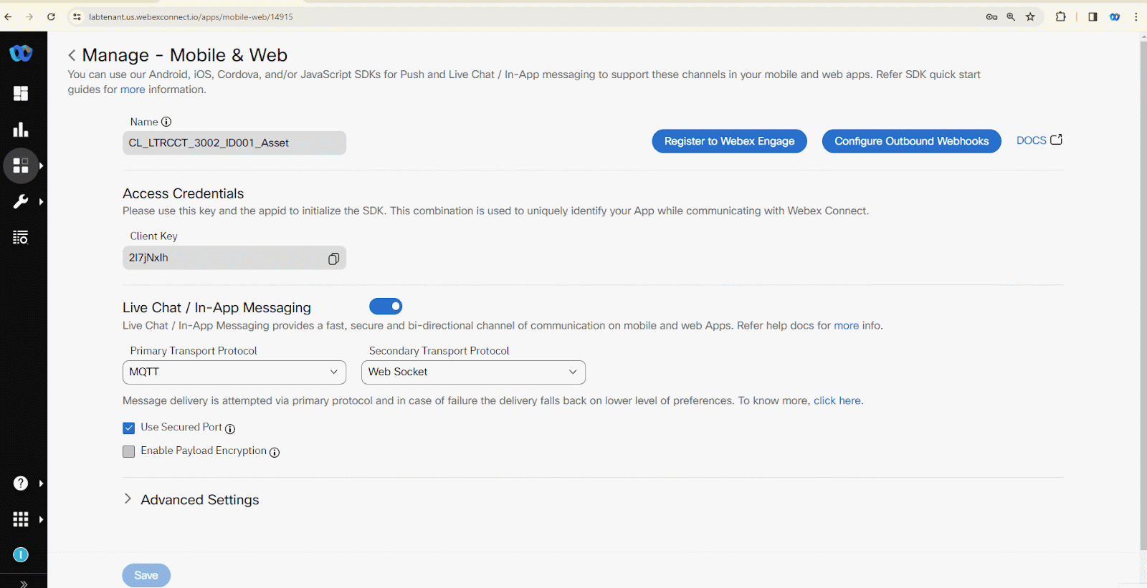1147x588 pixels.
Task: Click info icon next to Name label
Action: click(166, 122)
